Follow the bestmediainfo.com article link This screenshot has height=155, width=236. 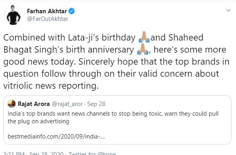click(56, 137)
